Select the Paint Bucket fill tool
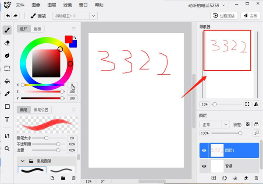This screenshot has height=184, width=263. coord(7,81)
